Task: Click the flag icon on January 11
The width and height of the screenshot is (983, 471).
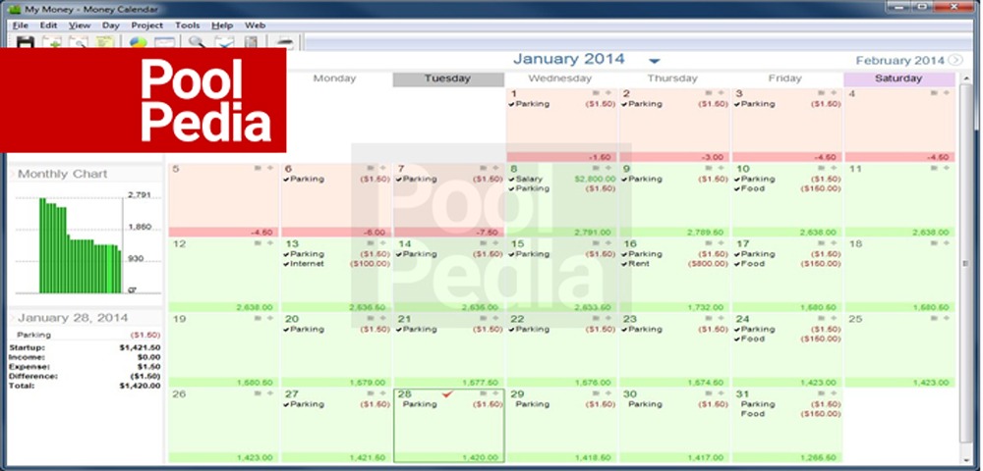Action: click(934, 168)
